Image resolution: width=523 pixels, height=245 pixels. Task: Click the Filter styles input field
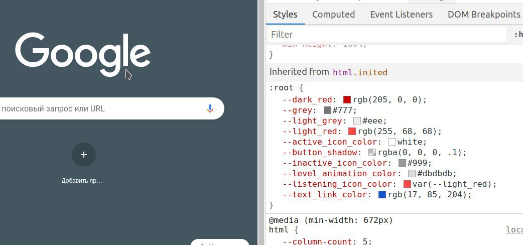point(387,34)
